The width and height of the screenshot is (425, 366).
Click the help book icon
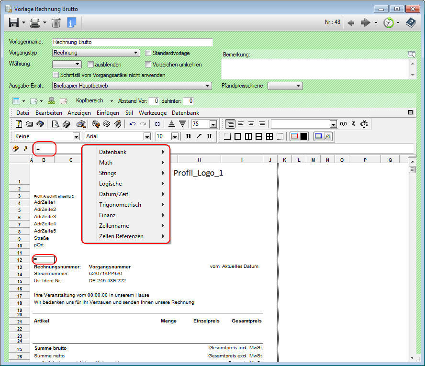pyautogui.click(x=411, y=22)
